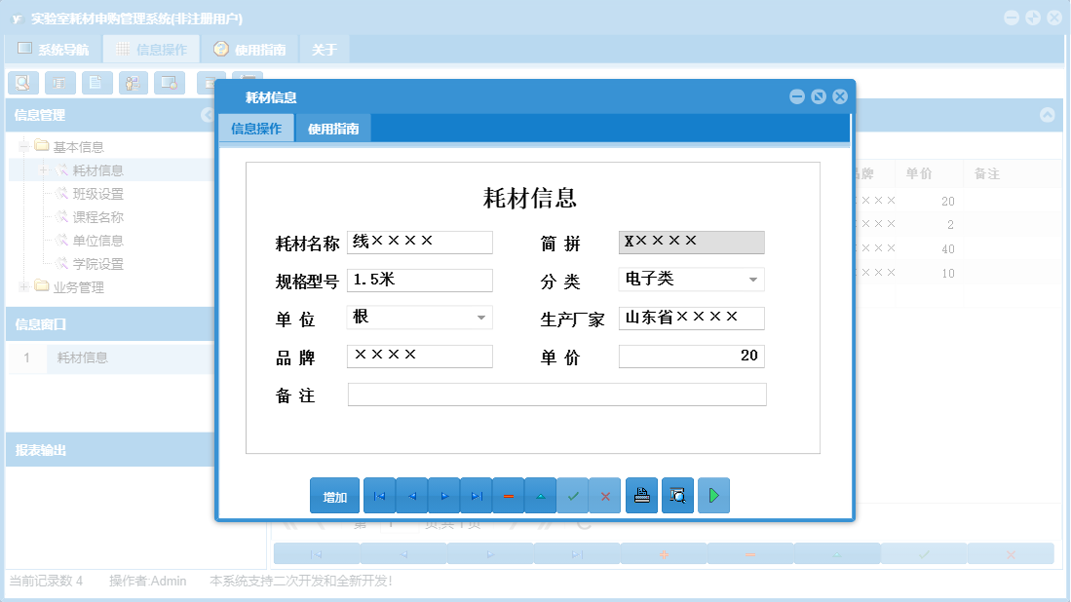Jump to first record with the navigator icon
1071x602 pixels.
click(x=379, y=495)
